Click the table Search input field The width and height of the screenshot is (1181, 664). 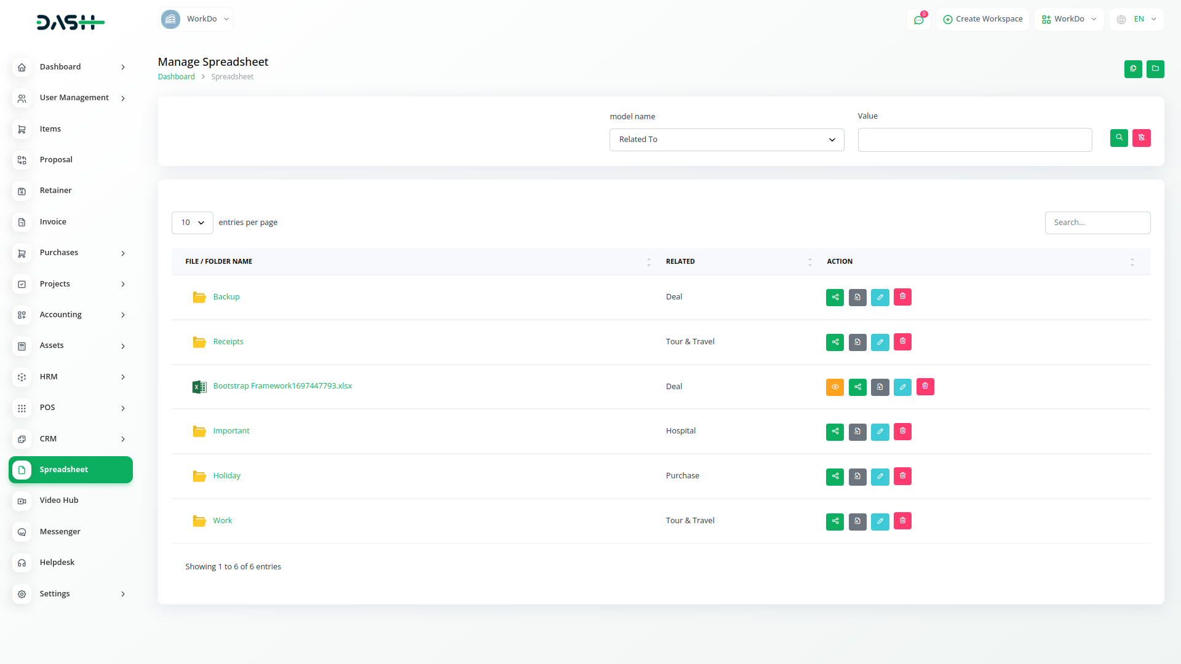(1097, 223)
